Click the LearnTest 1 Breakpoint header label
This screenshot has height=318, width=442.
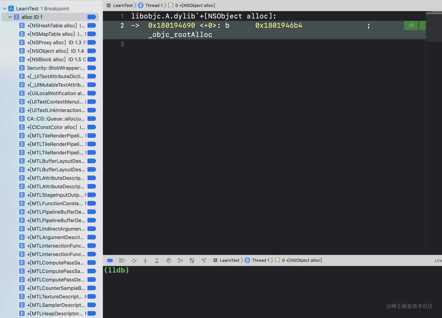(x=43, y=8)
